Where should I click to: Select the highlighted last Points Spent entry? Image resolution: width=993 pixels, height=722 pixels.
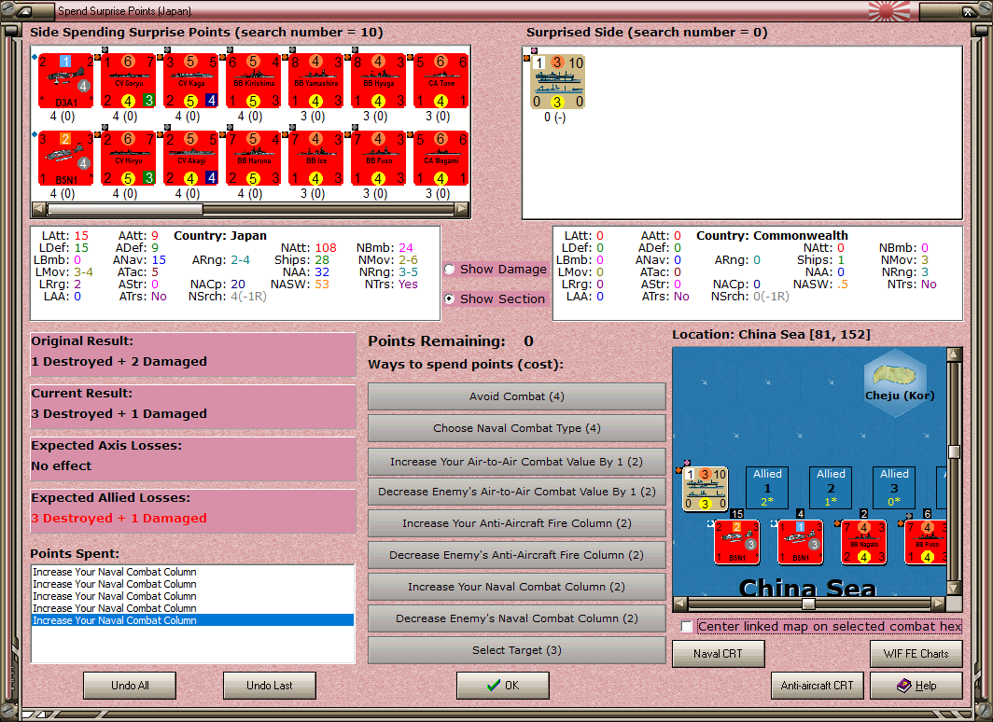pyautogui.click(x=192, y=620)
